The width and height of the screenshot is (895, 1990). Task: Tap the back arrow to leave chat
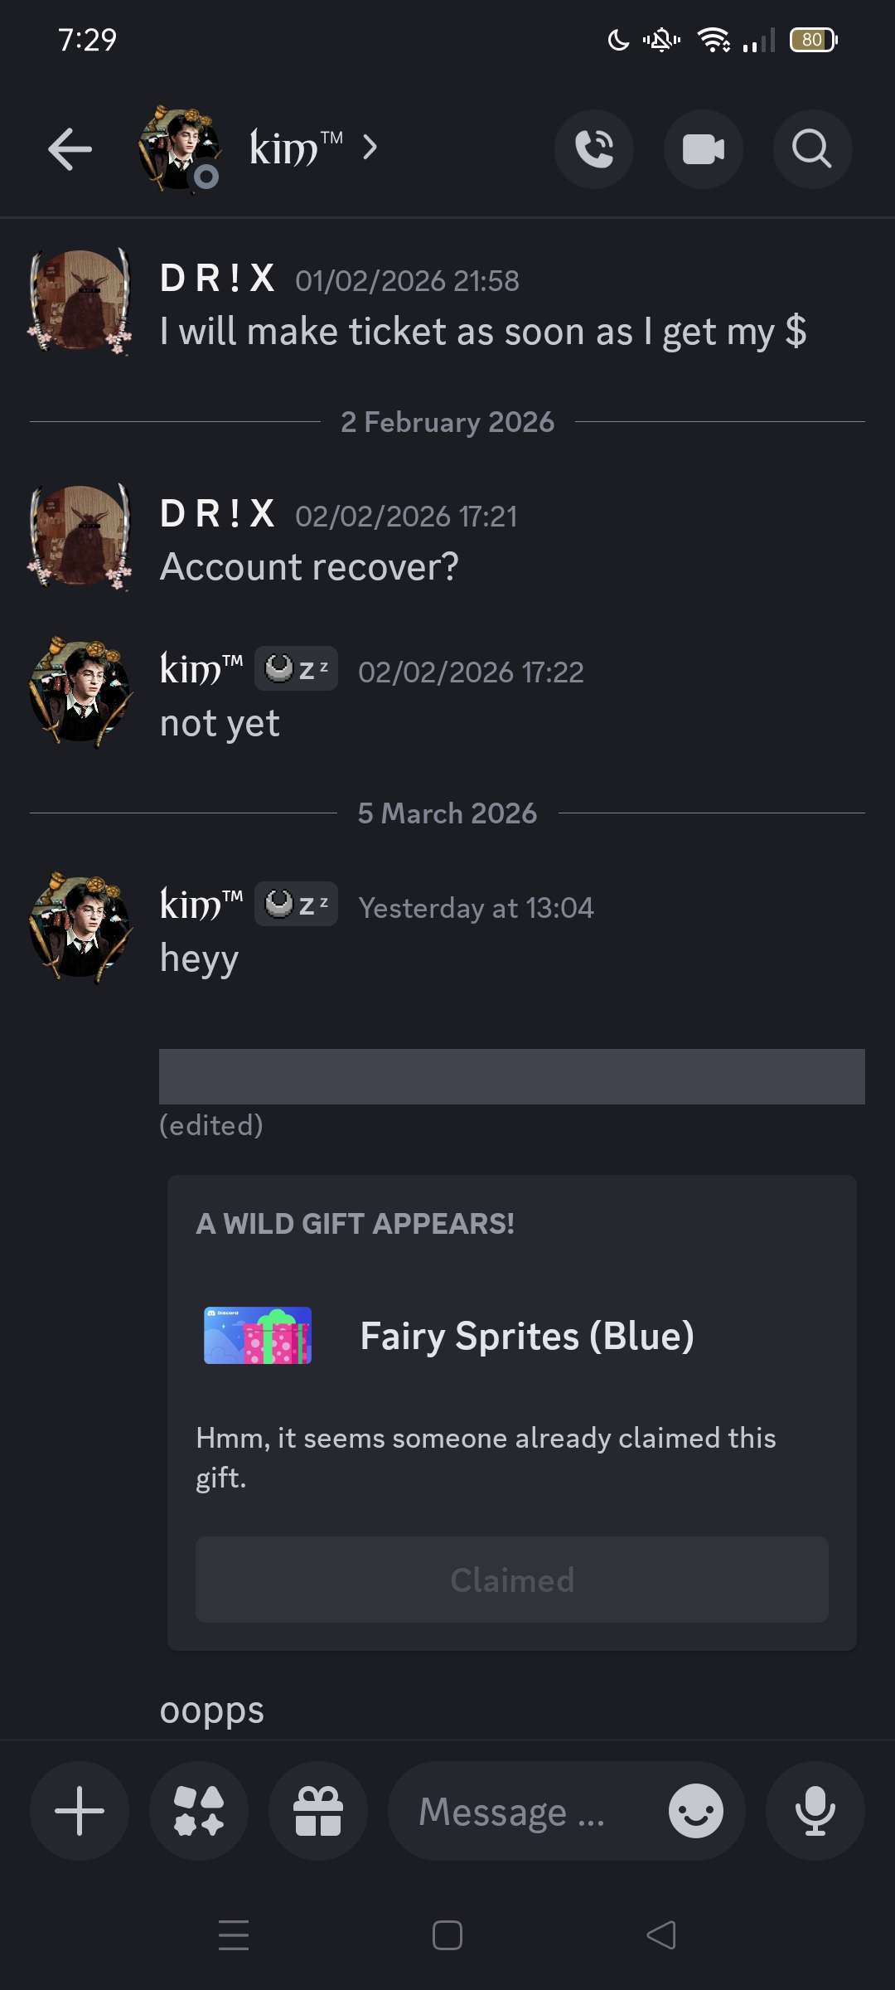(x=70, y=149)
